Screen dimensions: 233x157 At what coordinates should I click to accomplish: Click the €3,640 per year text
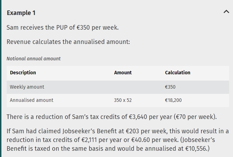[x=151, y=117]
